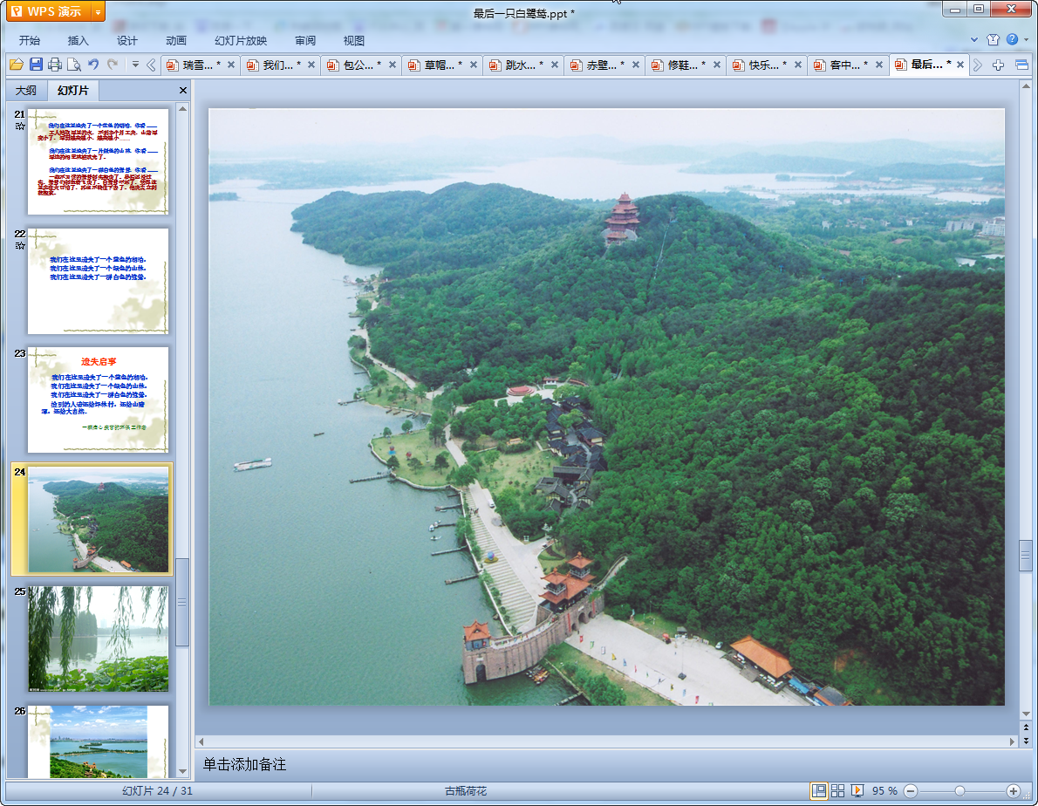The image size is (1038, 806).
Task: Click the Print icon
Action: 55,65
